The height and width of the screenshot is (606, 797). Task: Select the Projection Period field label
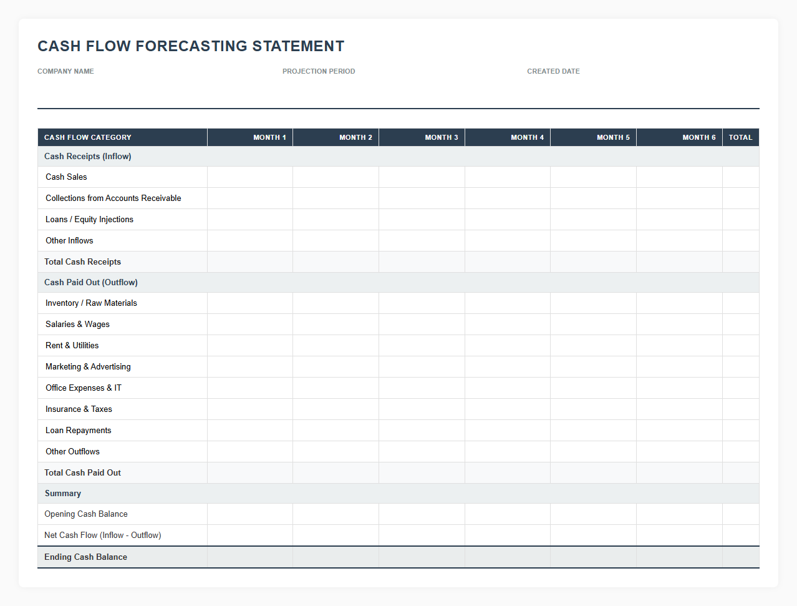pyautogui.click(x=319, y=71)
